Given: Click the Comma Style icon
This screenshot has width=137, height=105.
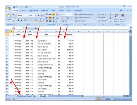Looking at the screenshot, I should pos(71,18).
